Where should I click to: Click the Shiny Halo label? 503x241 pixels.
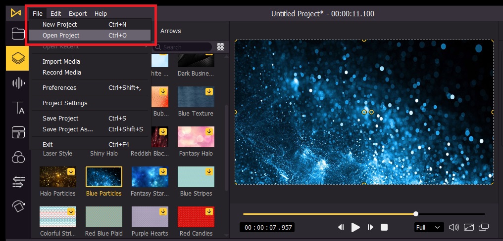point(103,154)
